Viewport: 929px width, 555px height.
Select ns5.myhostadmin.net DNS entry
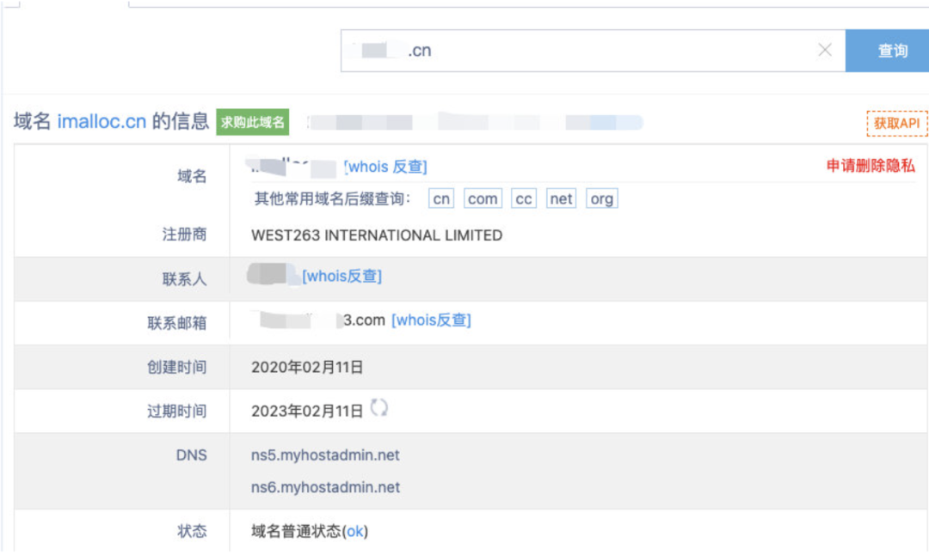tap(325, 455)
